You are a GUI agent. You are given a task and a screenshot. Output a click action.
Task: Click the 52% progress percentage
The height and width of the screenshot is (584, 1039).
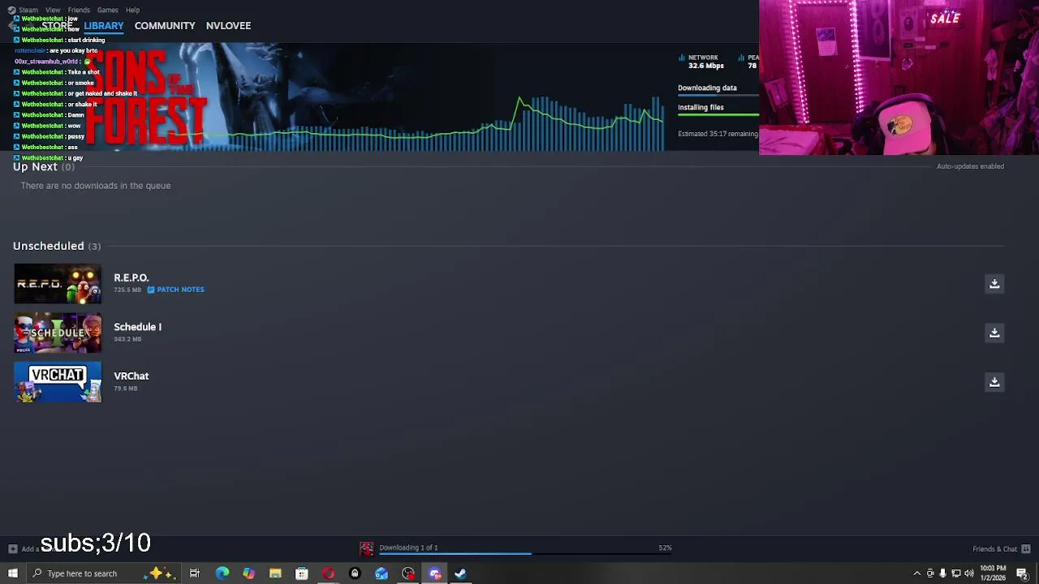pos(665,547)
